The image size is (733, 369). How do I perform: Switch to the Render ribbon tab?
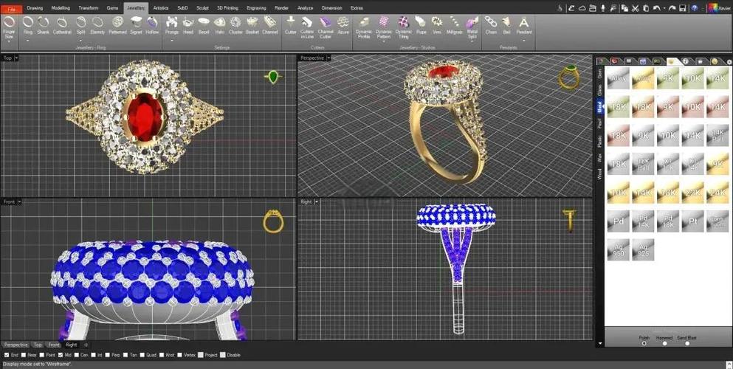tap(281, 8)
